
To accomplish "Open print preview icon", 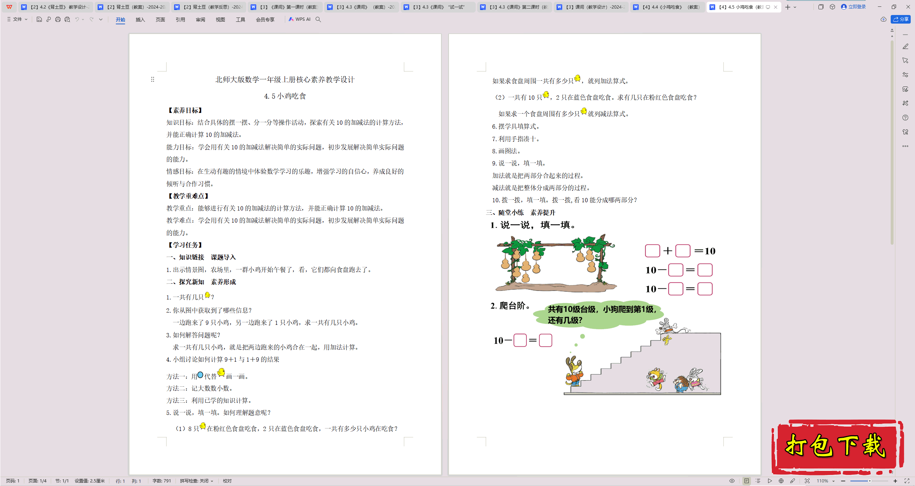I will [x=67, y=19].
